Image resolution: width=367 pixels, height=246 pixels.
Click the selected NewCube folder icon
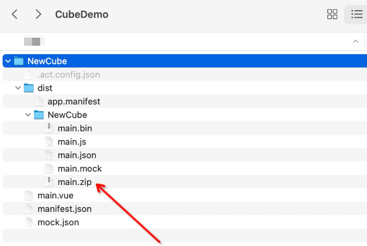click(19, 61)
